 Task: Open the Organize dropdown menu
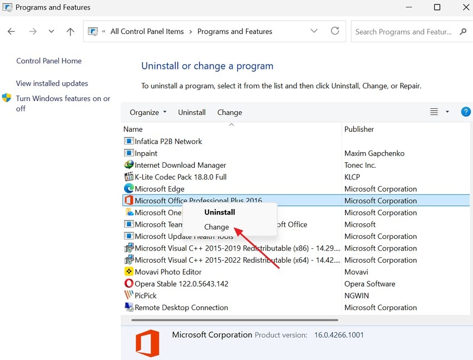(147, 112)
